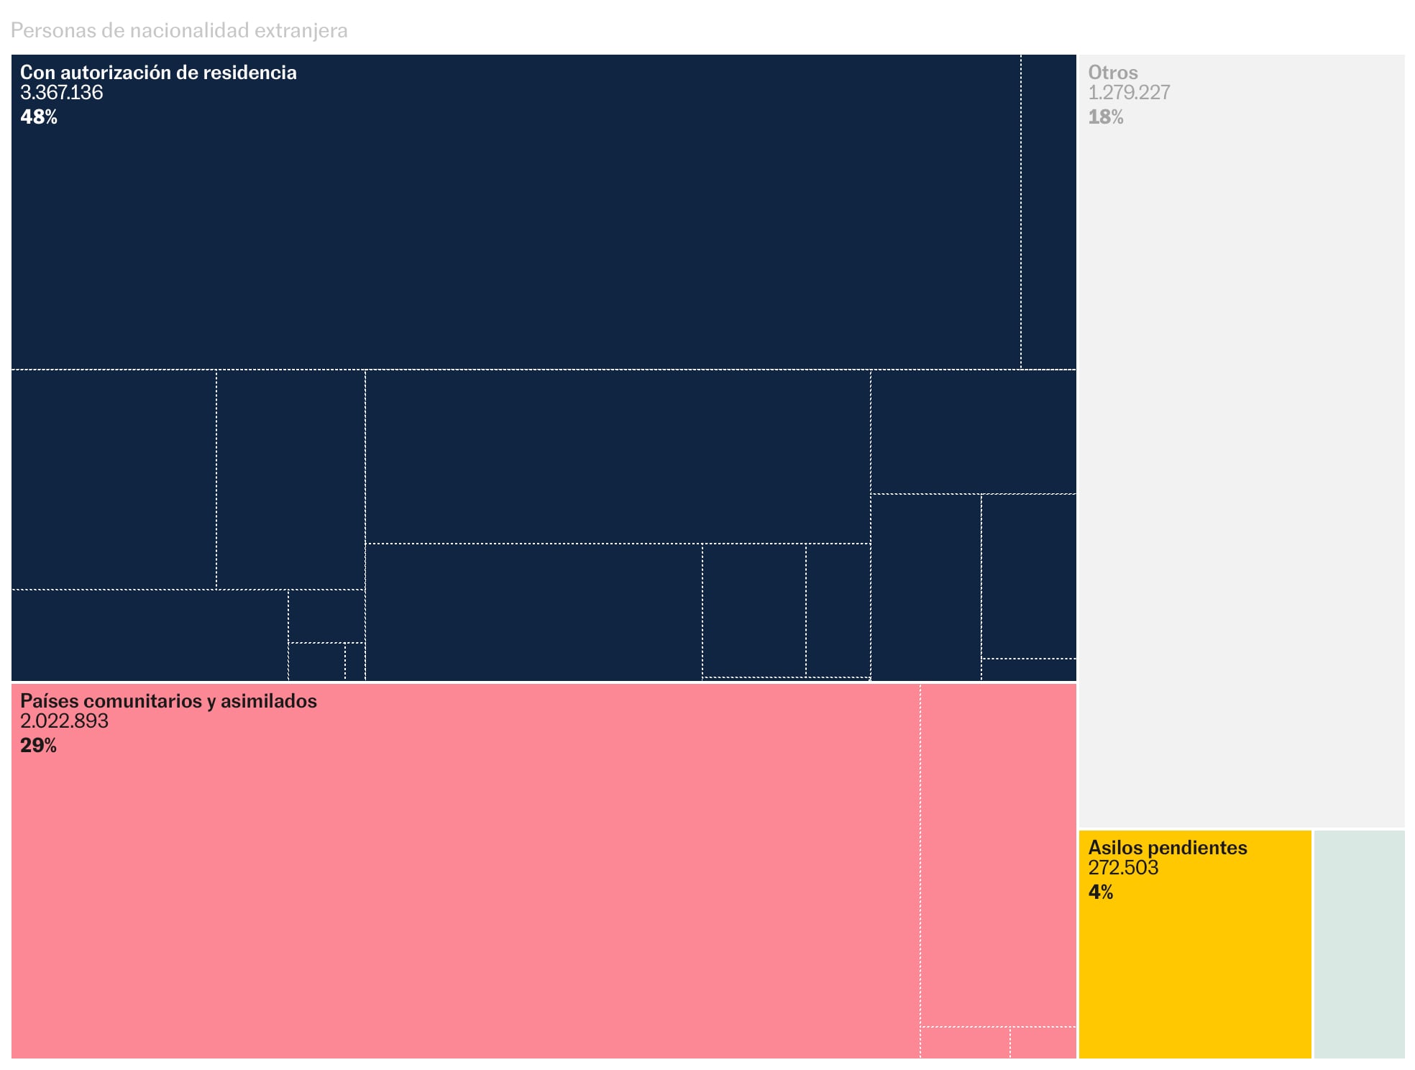Click the 29% percentage label

click(x=38, y=745)
